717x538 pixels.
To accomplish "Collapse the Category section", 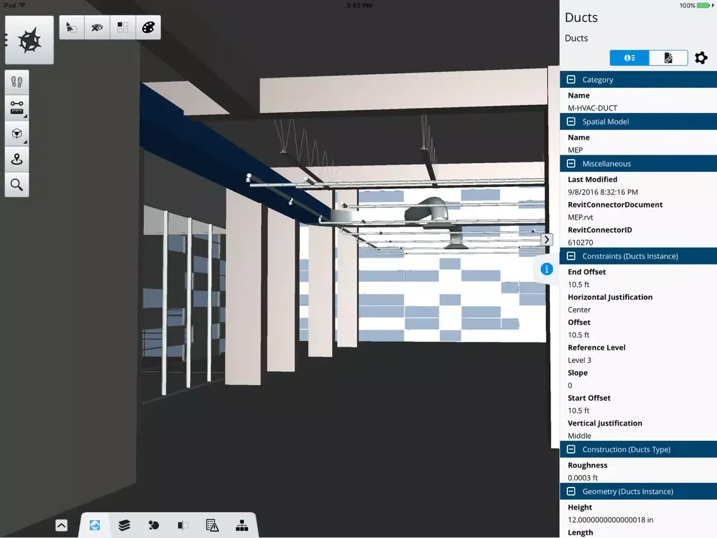I will point(571,80).
